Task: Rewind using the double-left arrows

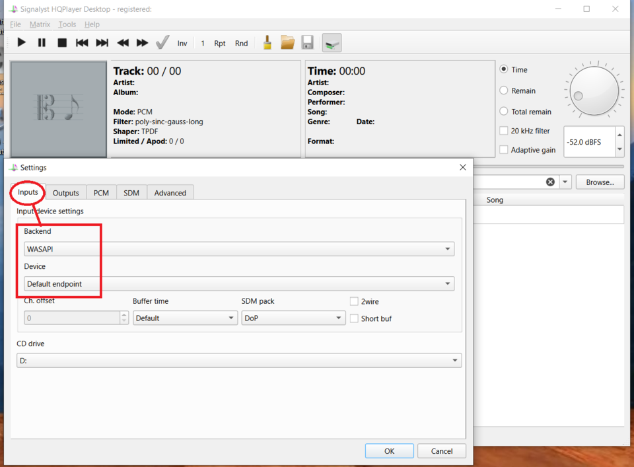Action: (x=123, y=42)
